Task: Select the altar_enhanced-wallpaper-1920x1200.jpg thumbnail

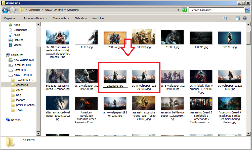Action: tap(58, 103)
